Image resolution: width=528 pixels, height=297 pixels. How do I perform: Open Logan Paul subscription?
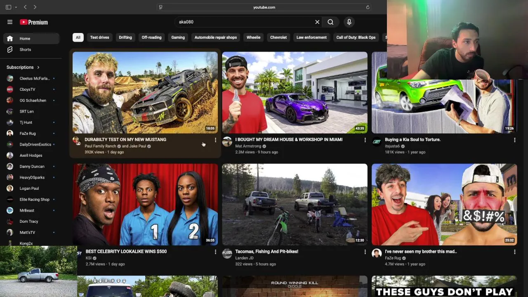[x=31, y=189]
